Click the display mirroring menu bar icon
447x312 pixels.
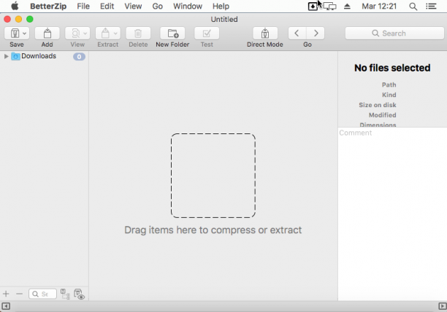point(330,7)
